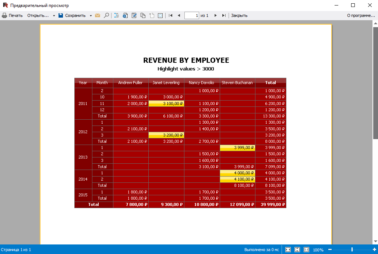The image size is (378, 254).
Task: Expand the Сохранить dropdown arrow
Action: point(91,16)
